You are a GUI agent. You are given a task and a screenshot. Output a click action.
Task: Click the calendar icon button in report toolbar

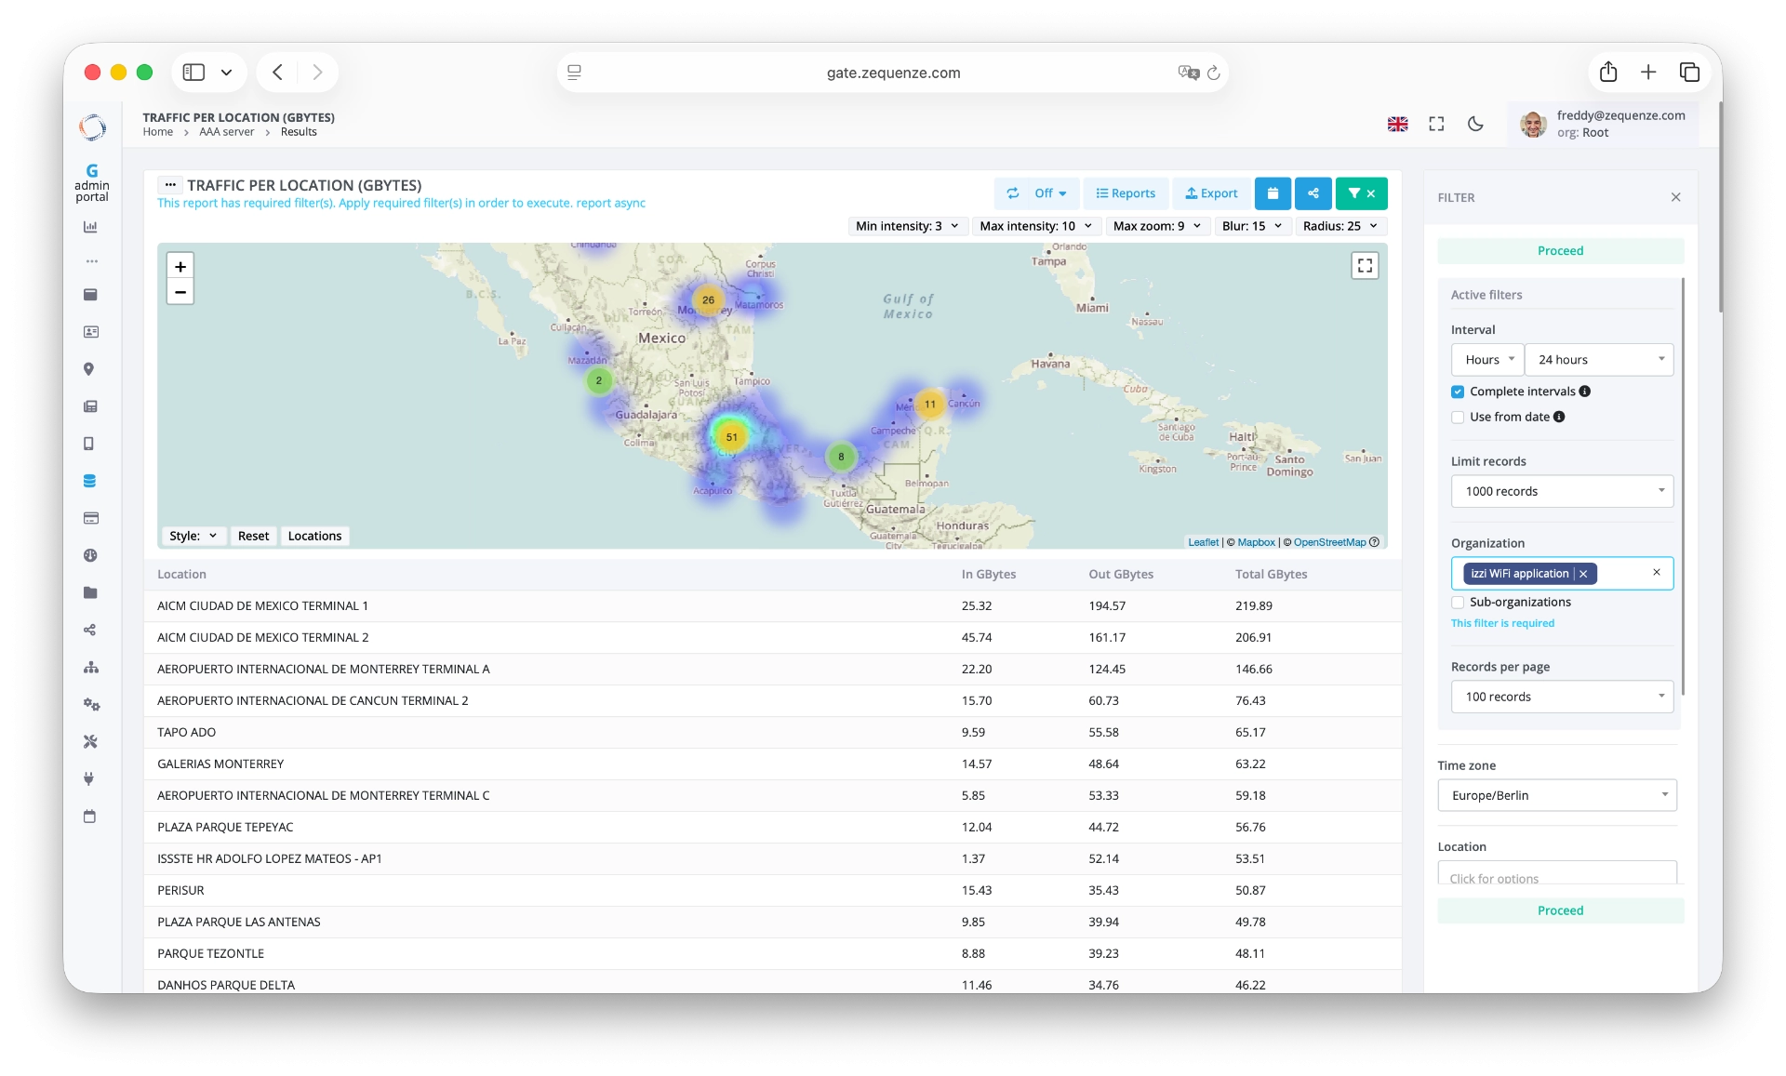tap(1273, 193)
